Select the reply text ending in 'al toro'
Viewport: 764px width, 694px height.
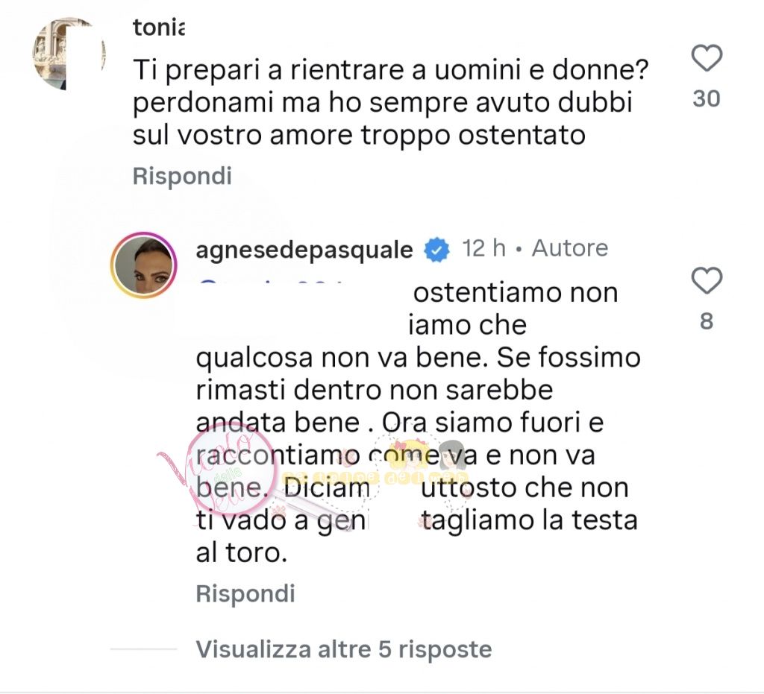click(x=418, y=423)
